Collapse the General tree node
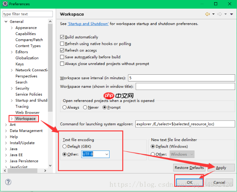 click(x=6, y=22)
